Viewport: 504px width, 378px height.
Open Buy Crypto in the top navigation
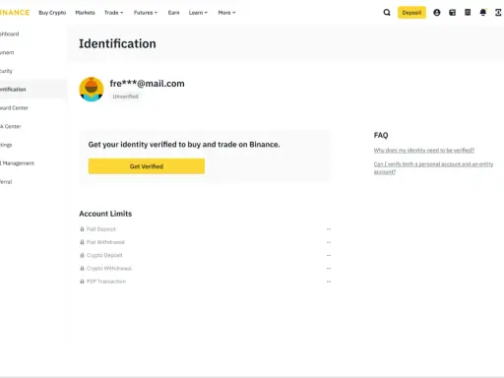[x=52, y=13]
